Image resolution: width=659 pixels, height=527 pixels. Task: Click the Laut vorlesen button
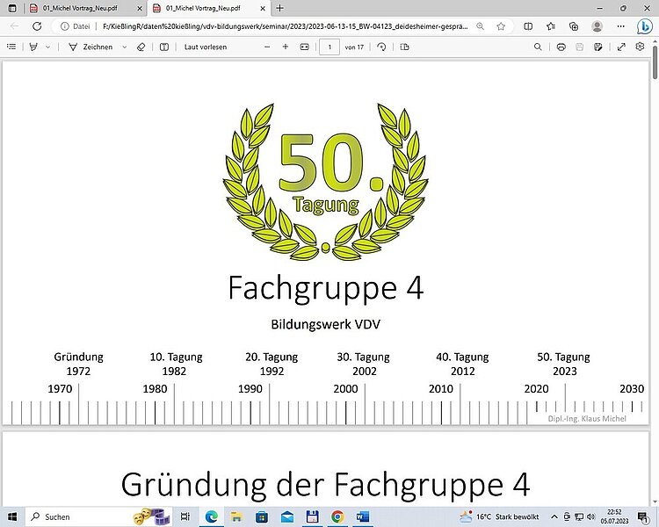(x=204, y=47)
